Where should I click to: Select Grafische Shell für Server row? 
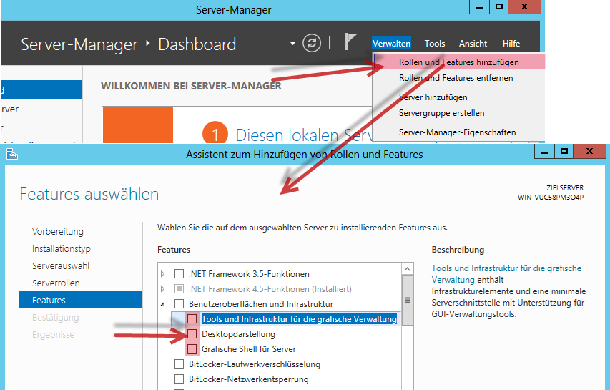tap(249, 349)
